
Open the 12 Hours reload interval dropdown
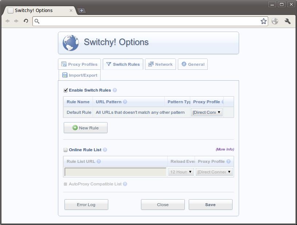181,172
